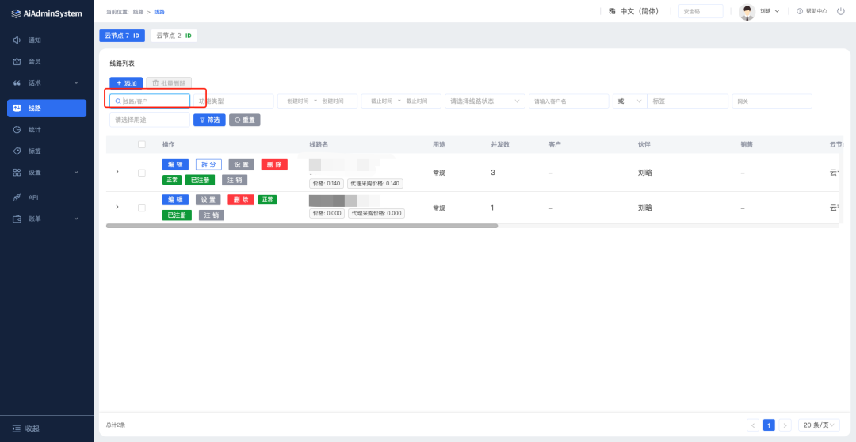Click the tag icon in sidebar
Screen dimensions: 856x442
(x=17, y=151)
